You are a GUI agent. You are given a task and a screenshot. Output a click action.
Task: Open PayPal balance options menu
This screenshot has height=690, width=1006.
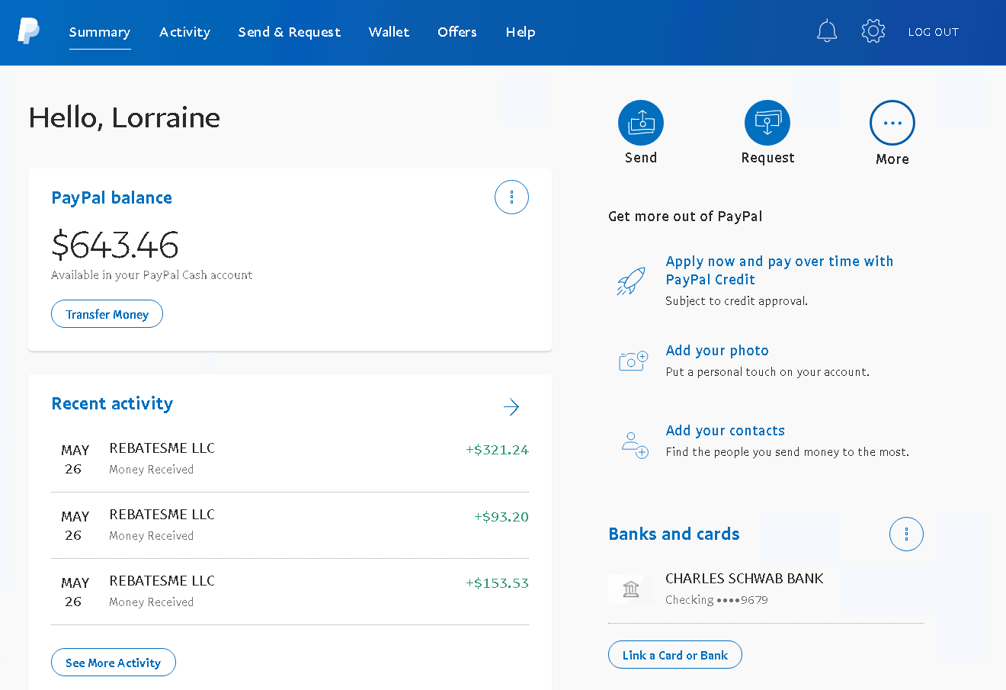(x=511, y=197)
